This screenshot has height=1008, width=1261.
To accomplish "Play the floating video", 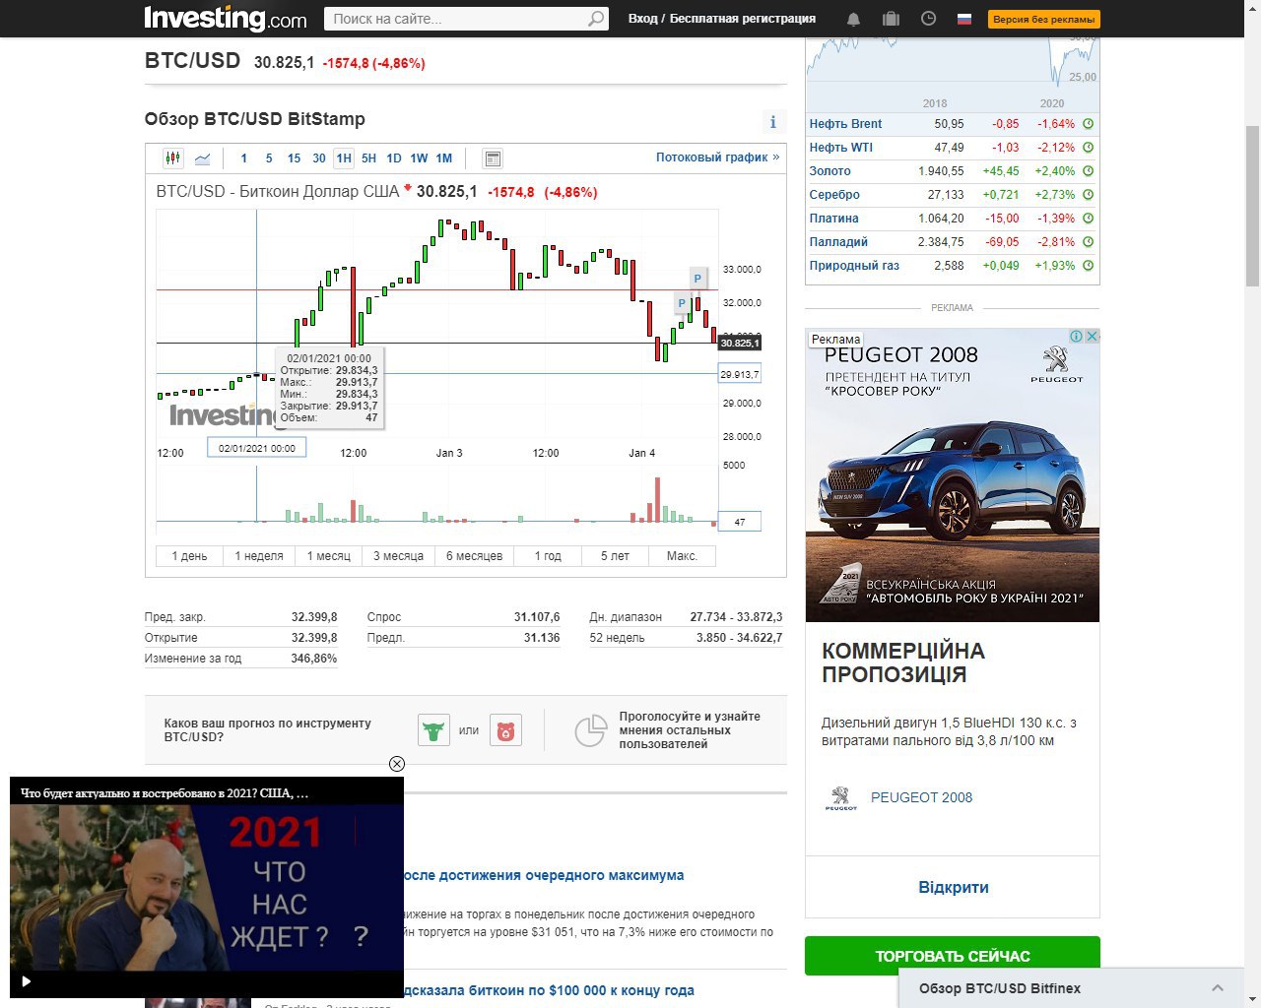I will point(27,981).
